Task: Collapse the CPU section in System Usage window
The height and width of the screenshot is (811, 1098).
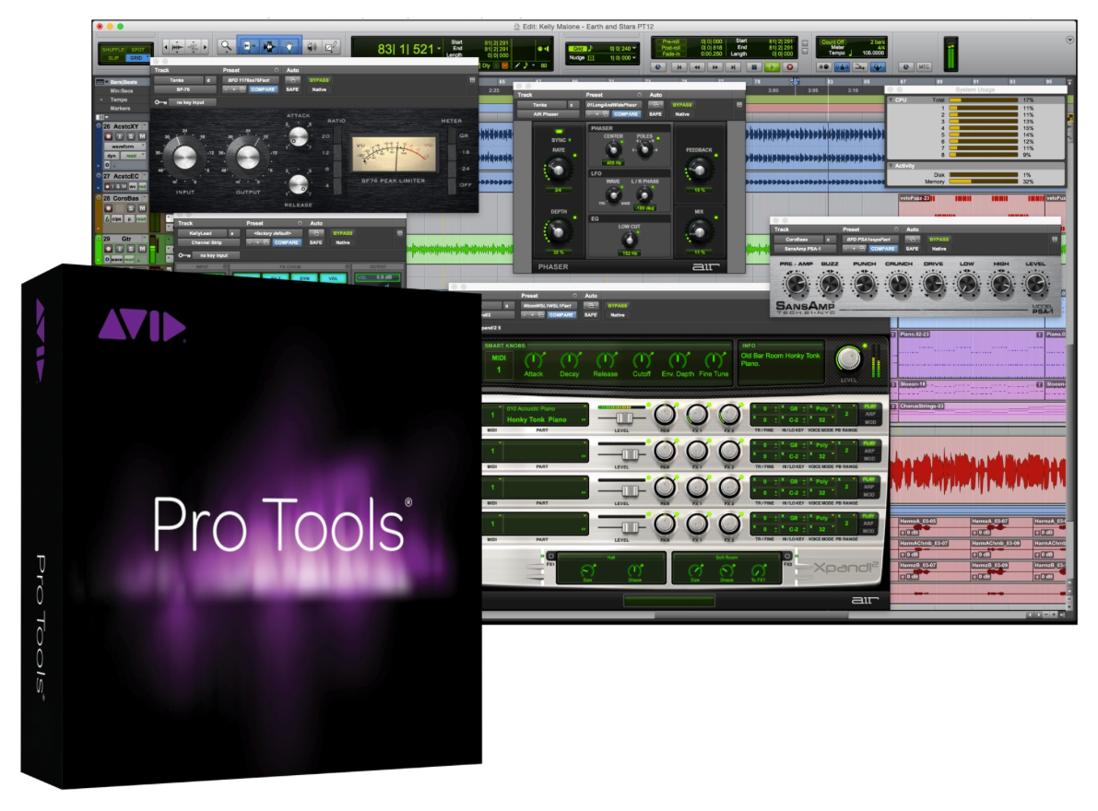Action: tap(891, 100)
